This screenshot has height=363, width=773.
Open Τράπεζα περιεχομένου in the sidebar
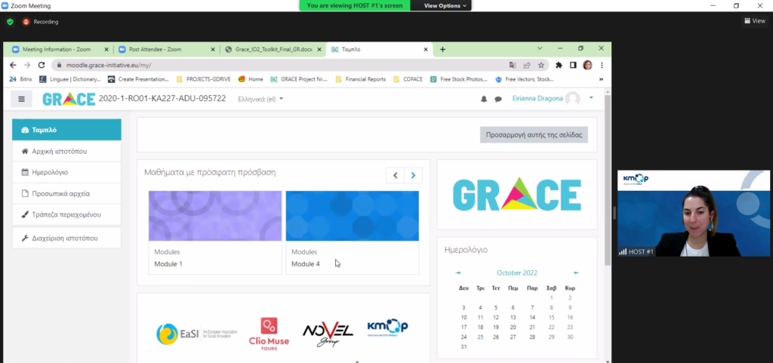pyautogui.click(x=66, y=215)
